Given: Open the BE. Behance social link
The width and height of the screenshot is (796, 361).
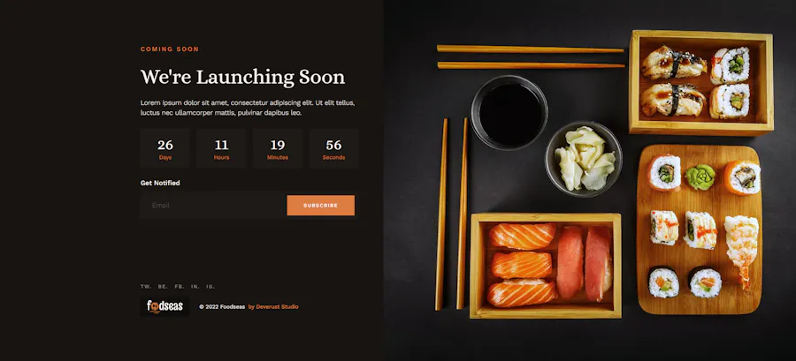Looking at the screenshot, I should click(x=163, y=287).
